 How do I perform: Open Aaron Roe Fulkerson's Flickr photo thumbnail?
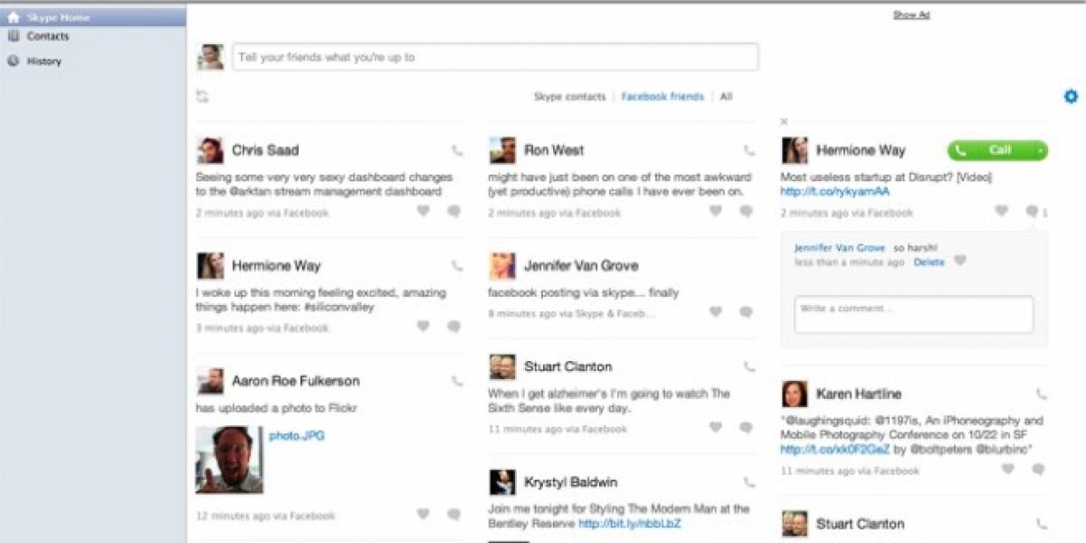coord(230,460)
